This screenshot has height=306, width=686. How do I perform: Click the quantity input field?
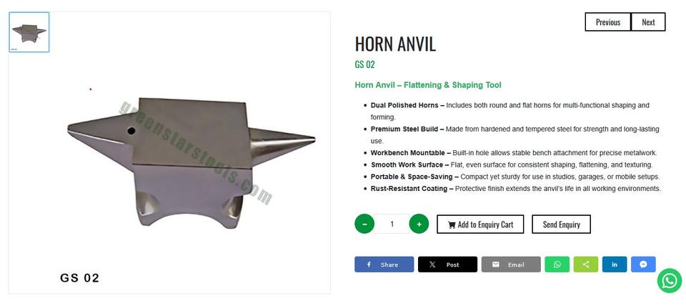pyautogui.click(x=392, y=224)
